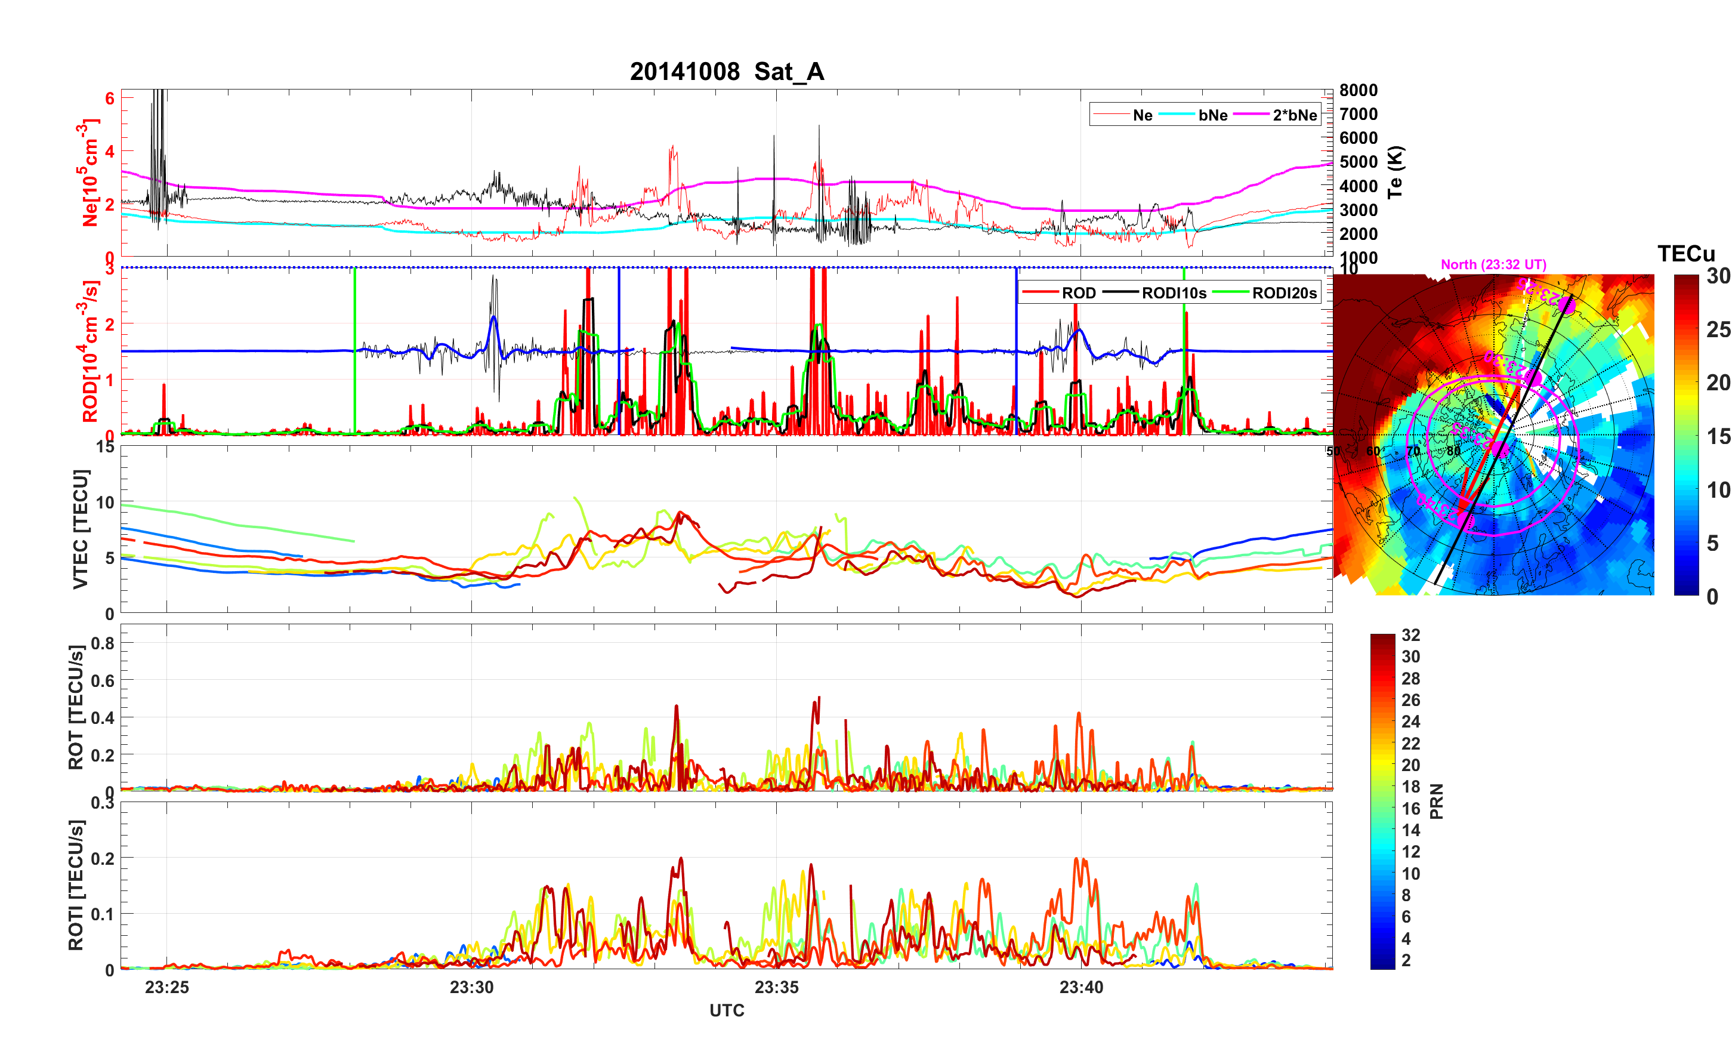Click the 23:30 time tick label

(x=471, y=987)
